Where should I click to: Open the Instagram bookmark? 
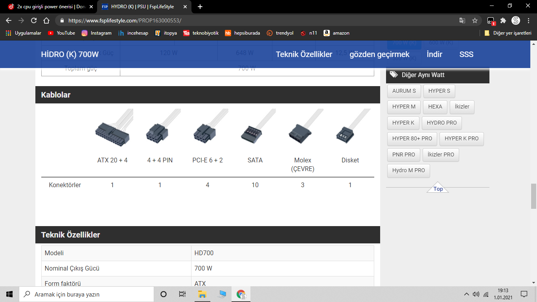(x=96, y=33)
